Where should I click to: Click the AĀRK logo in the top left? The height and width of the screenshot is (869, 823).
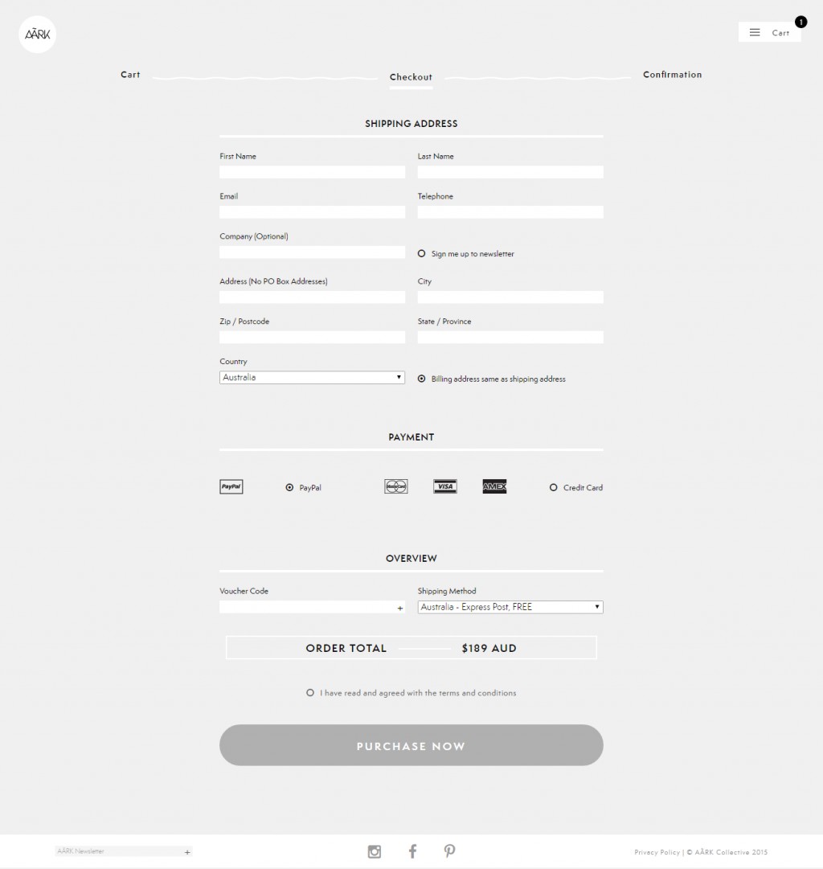coord(36,34)
